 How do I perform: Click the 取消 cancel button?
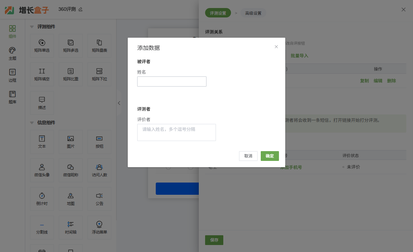pyautogui.click(x=248, y=156)
